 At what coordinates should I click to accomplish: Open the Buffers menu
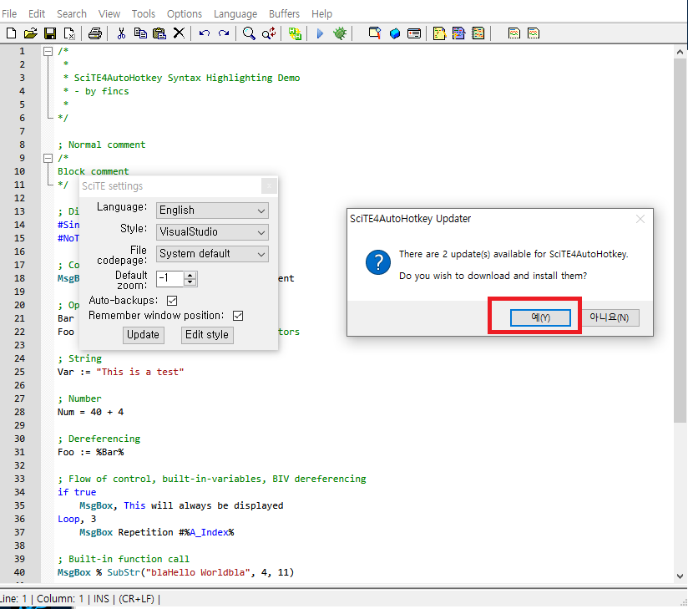pos(285,14)
